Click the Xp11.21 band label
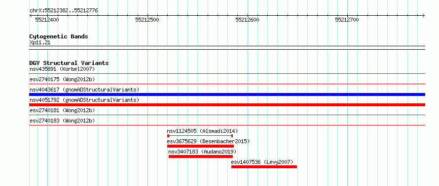The width and height of the screenshot is (439, 186). [x=40, y=43]
